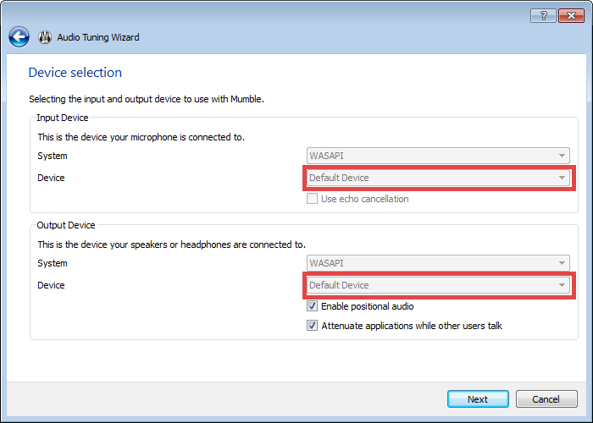Viewport: 593px width, 423px height.
Task: Click the microphone connection description text
Action: tap(141, 136)
